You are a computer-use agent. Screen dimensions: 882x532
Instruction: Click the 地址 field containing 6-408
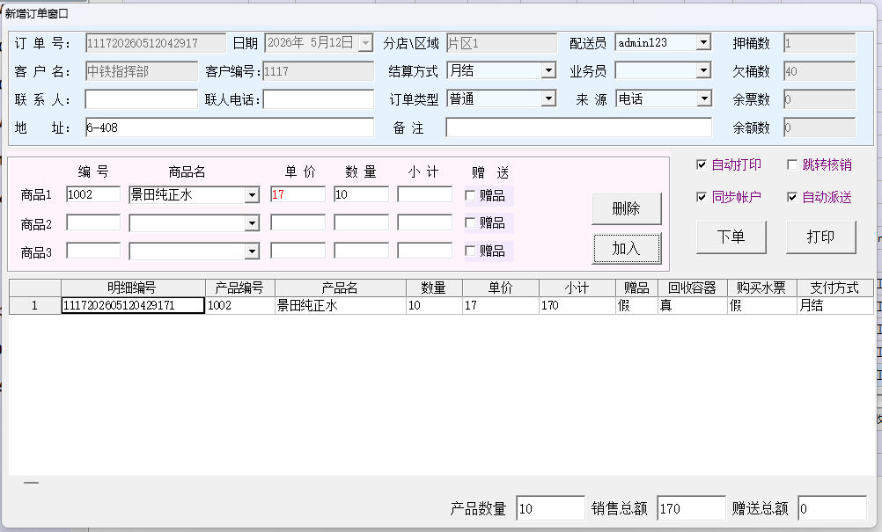tap(230, 128)
